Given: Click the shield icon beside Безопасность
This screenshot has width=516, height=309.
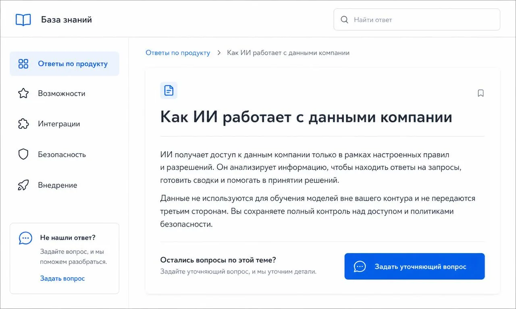Looking at the screenshot, I should [x=23, y=154].
